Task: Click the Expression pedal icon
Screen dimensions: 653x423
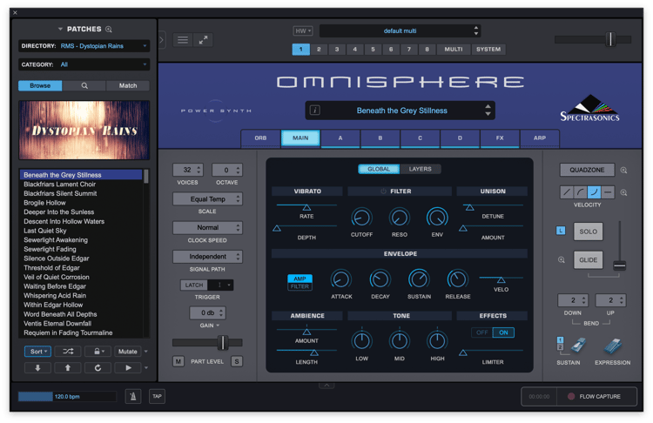Action: (613, 346)
